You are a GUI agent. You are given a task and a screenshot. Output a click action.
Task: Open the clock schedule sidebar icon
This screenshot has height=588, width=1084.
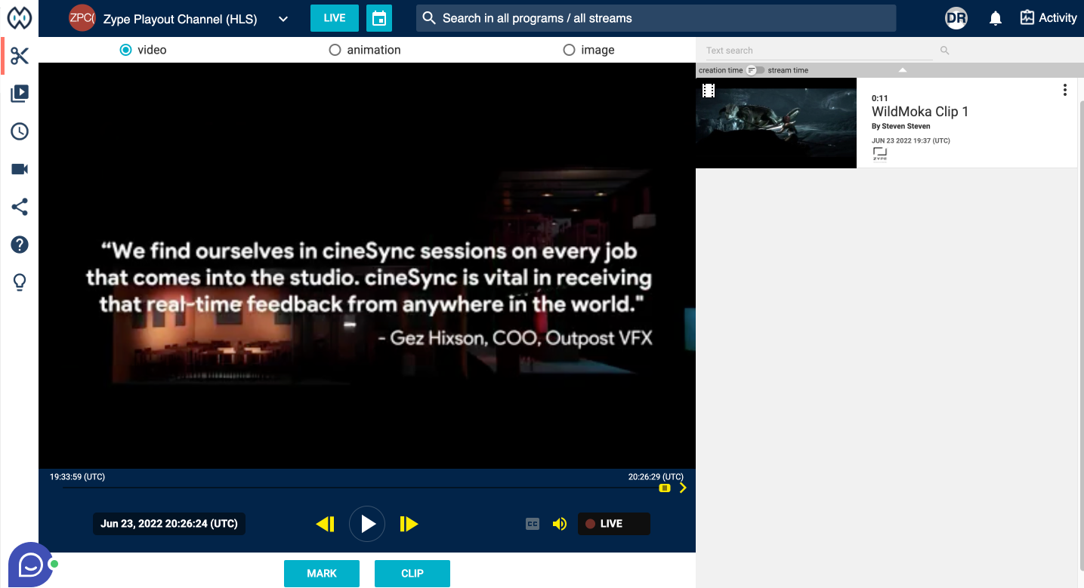pyautogui.click(x=20, y=131)
